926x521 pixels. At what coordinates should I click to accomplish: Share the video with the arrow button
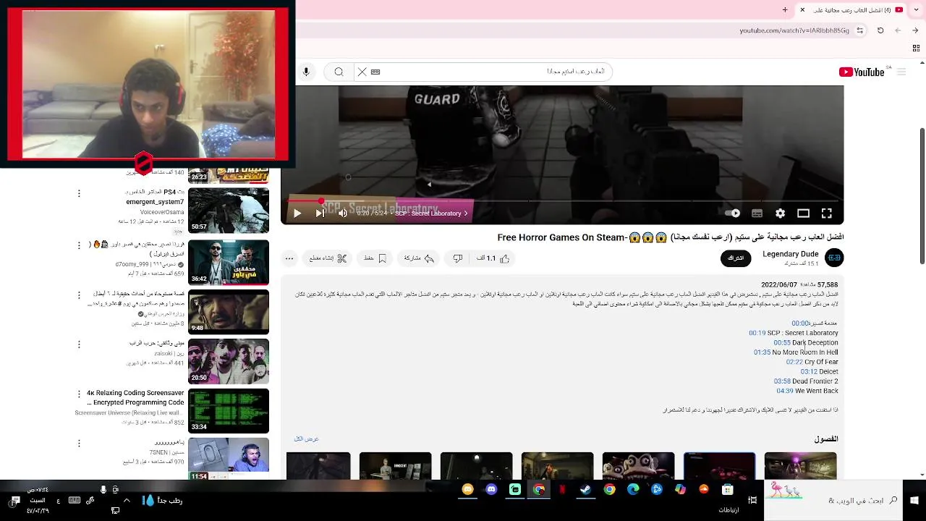pos(419,258)
